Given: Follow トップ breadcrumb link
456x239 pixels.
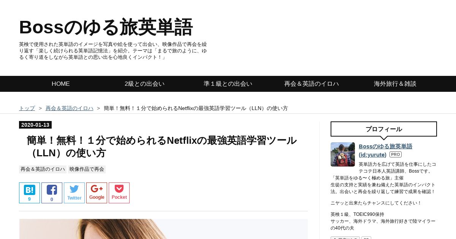Looking at the screenshot, I should tap(27, 108).
